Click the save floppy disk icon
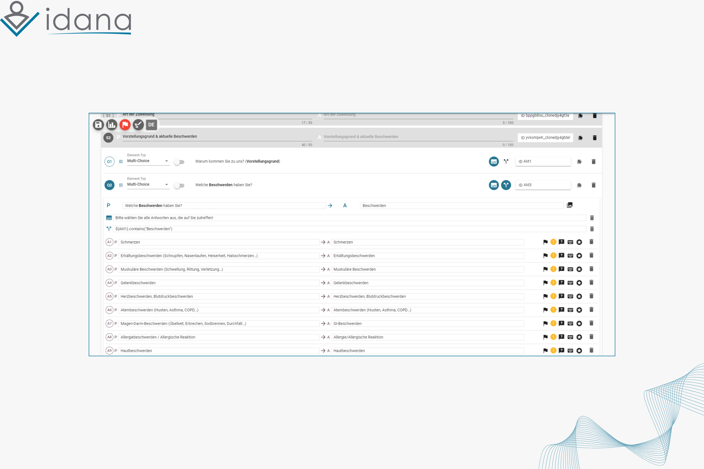The height and width of the screenshot is (469, 704). (x=98, y=125)
